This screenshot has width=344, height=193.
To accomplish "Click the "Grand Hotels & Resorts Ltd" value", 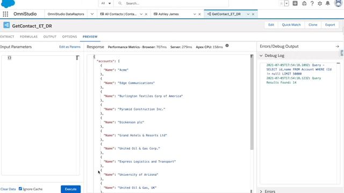I will tap(142, 135).
